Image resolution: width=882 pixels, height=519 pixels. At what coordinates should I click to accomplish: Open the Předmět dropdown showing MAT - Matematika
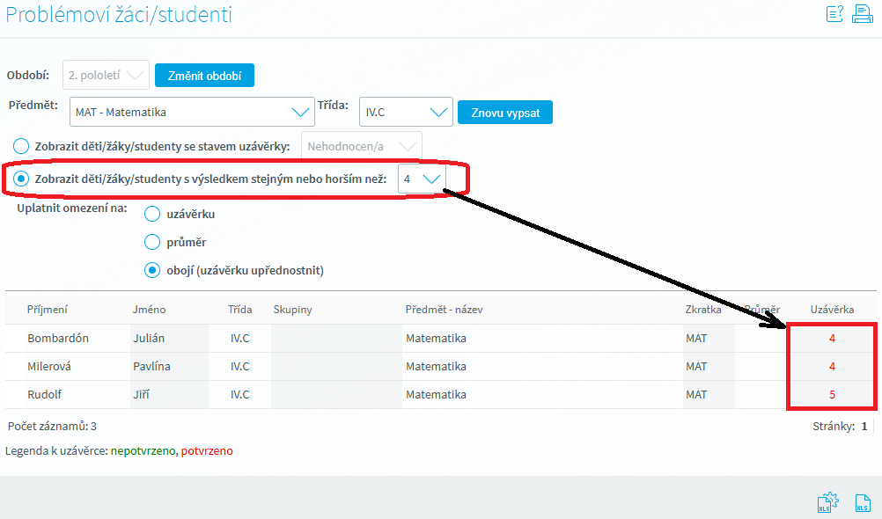pyautogui.click(x=192, y=113)
